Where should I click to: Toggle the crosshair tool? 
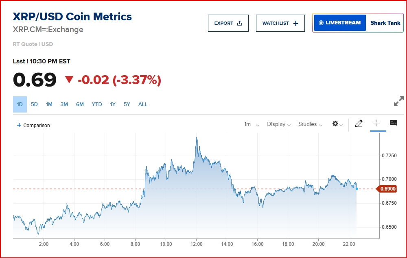point(376,123)
